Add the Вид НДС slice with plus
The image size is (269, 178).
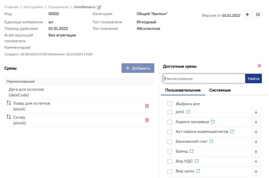point(256,162)
